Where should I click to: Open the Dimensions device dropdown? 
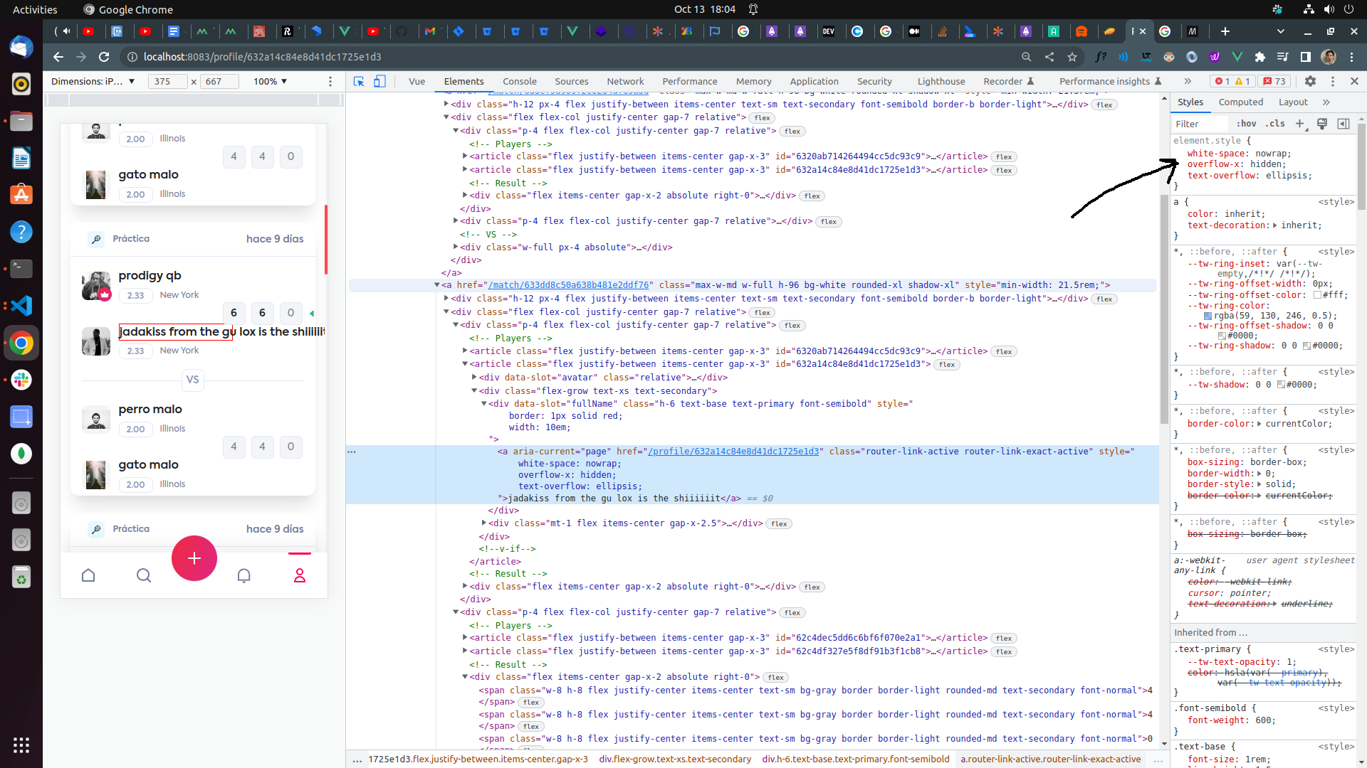[93, 81]
